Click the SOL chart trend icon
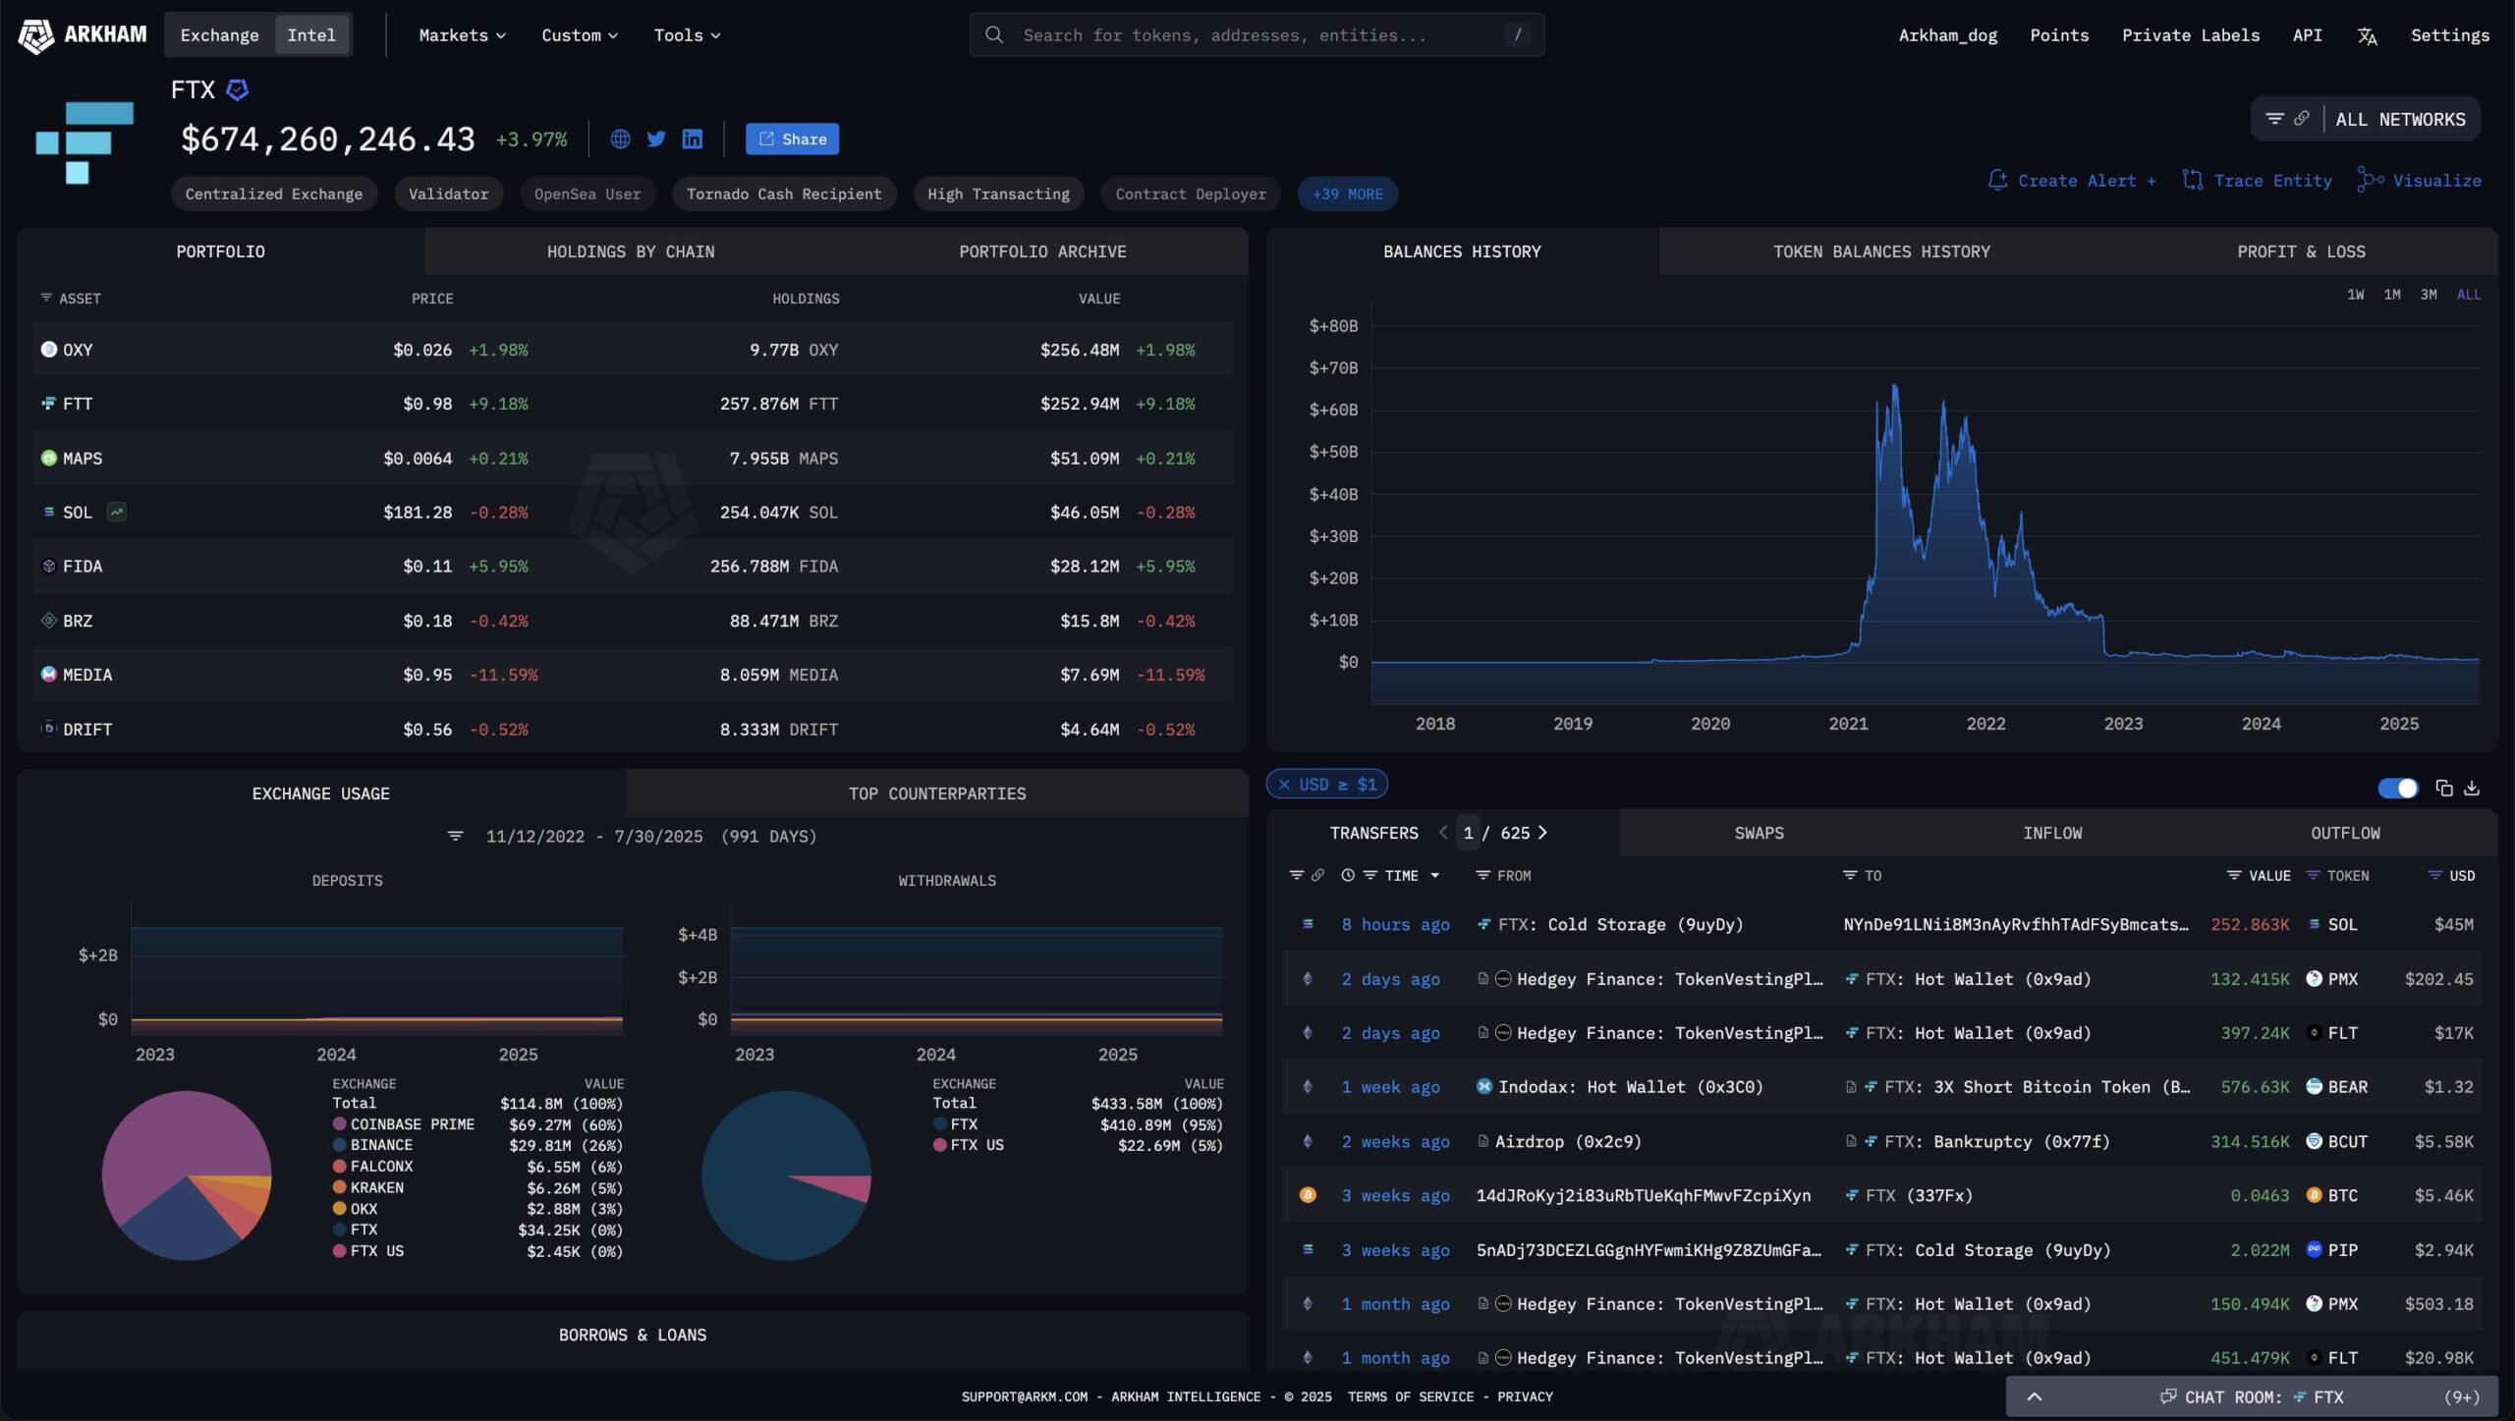 117,512
